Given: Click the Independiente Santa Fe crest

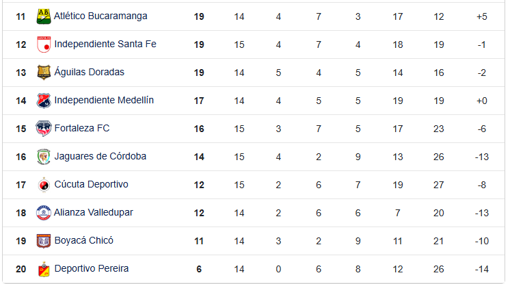Looking at the screenshot, I should [44, 44].
